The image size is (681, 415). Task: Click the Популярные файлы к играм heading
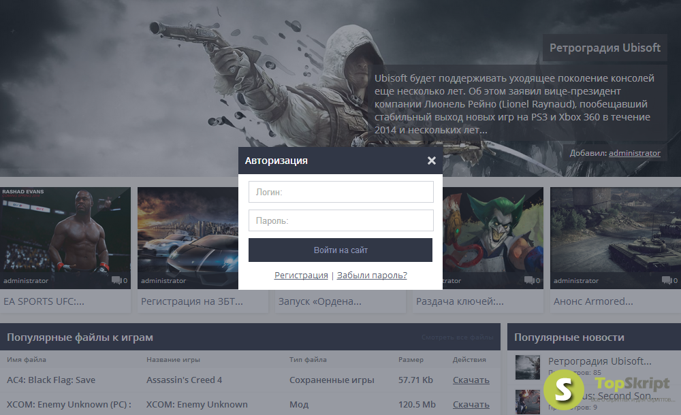point(80,337)
